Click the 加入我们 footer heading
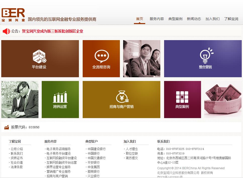243x178 pixels. [130, 141]
